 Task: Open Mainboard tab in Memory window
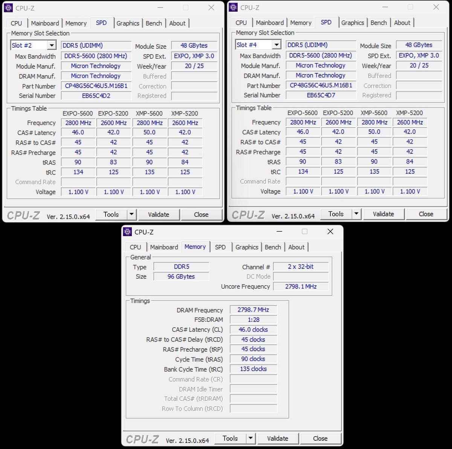click(x=164, y=247)
